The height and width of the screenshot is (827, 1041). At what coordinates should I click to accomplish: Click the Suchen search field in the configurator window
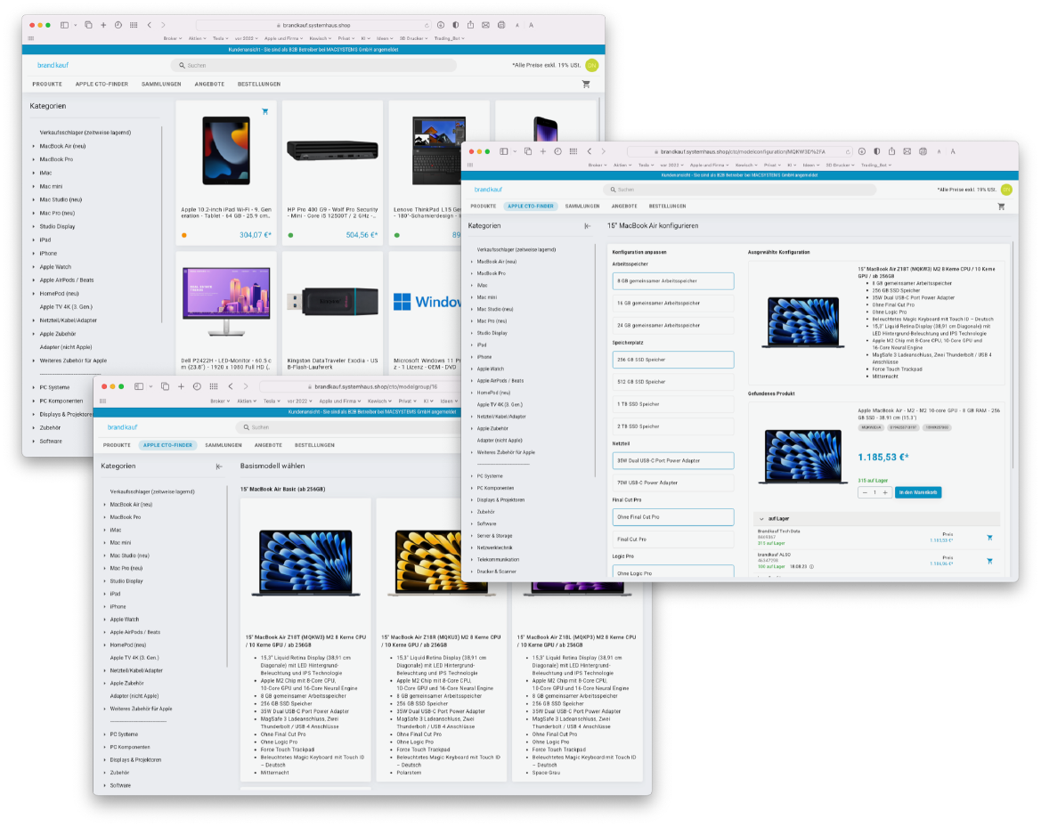[739, 190]
